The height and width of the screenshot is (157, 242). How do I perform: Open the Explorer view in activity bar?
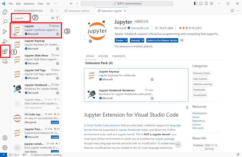pos(5,12)
